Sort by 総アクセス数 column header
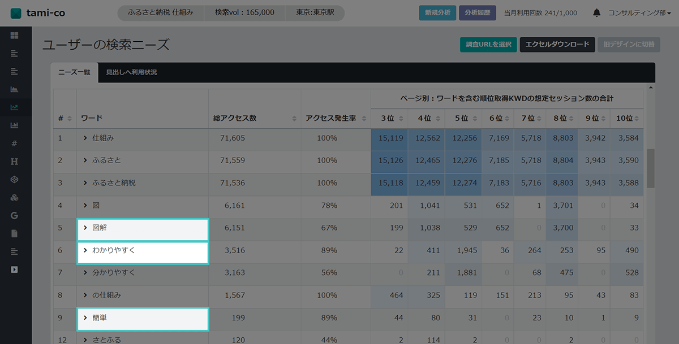Image resolution: width=679 pixels, height=344 pixels. point(255,119)
